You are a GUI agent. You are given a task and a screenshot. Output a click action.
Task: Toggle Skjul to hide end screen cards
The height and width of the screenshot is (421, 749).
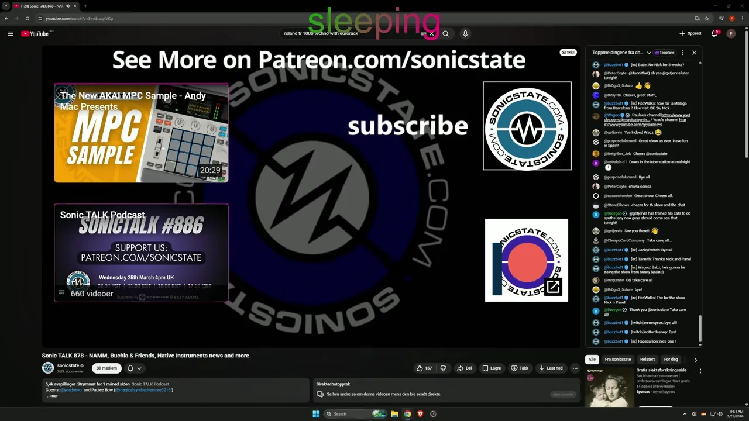click(x=568, y=53)
